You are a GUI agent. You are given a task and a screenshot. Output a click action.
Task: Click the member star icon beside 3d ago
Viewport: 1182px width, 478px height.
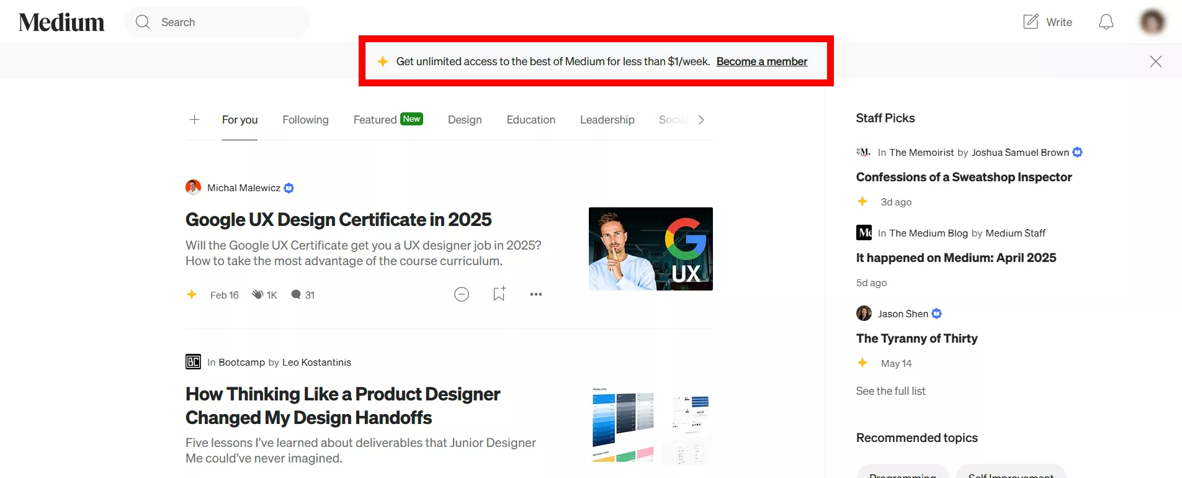(x=862, y=201)
